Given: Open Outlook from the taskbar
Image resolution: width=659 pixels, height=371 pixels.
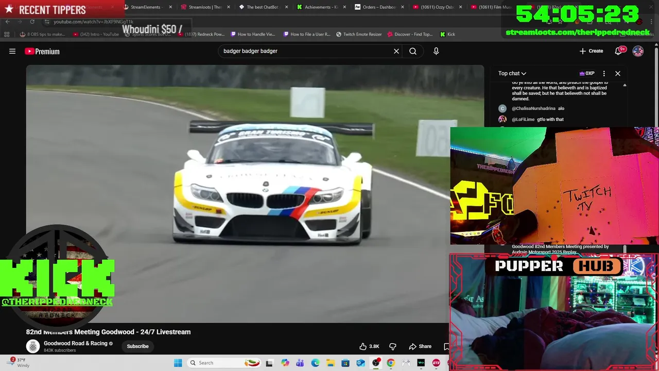Looking at the screenshot, I should point(360,363).
